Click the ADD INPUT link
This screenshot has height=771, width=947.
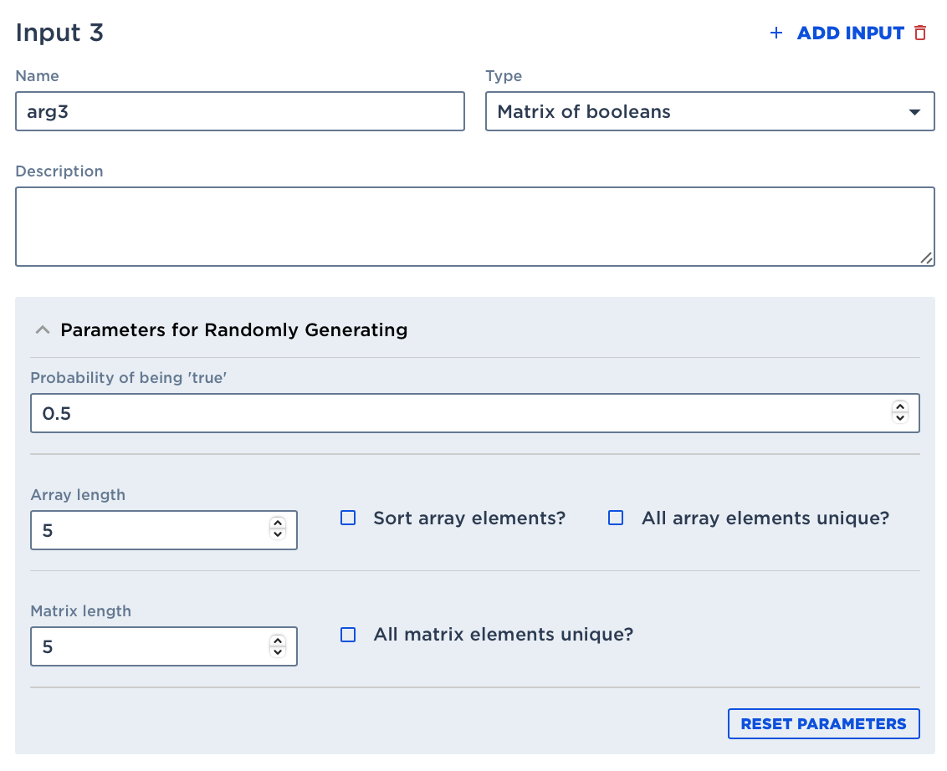(850, 33)
